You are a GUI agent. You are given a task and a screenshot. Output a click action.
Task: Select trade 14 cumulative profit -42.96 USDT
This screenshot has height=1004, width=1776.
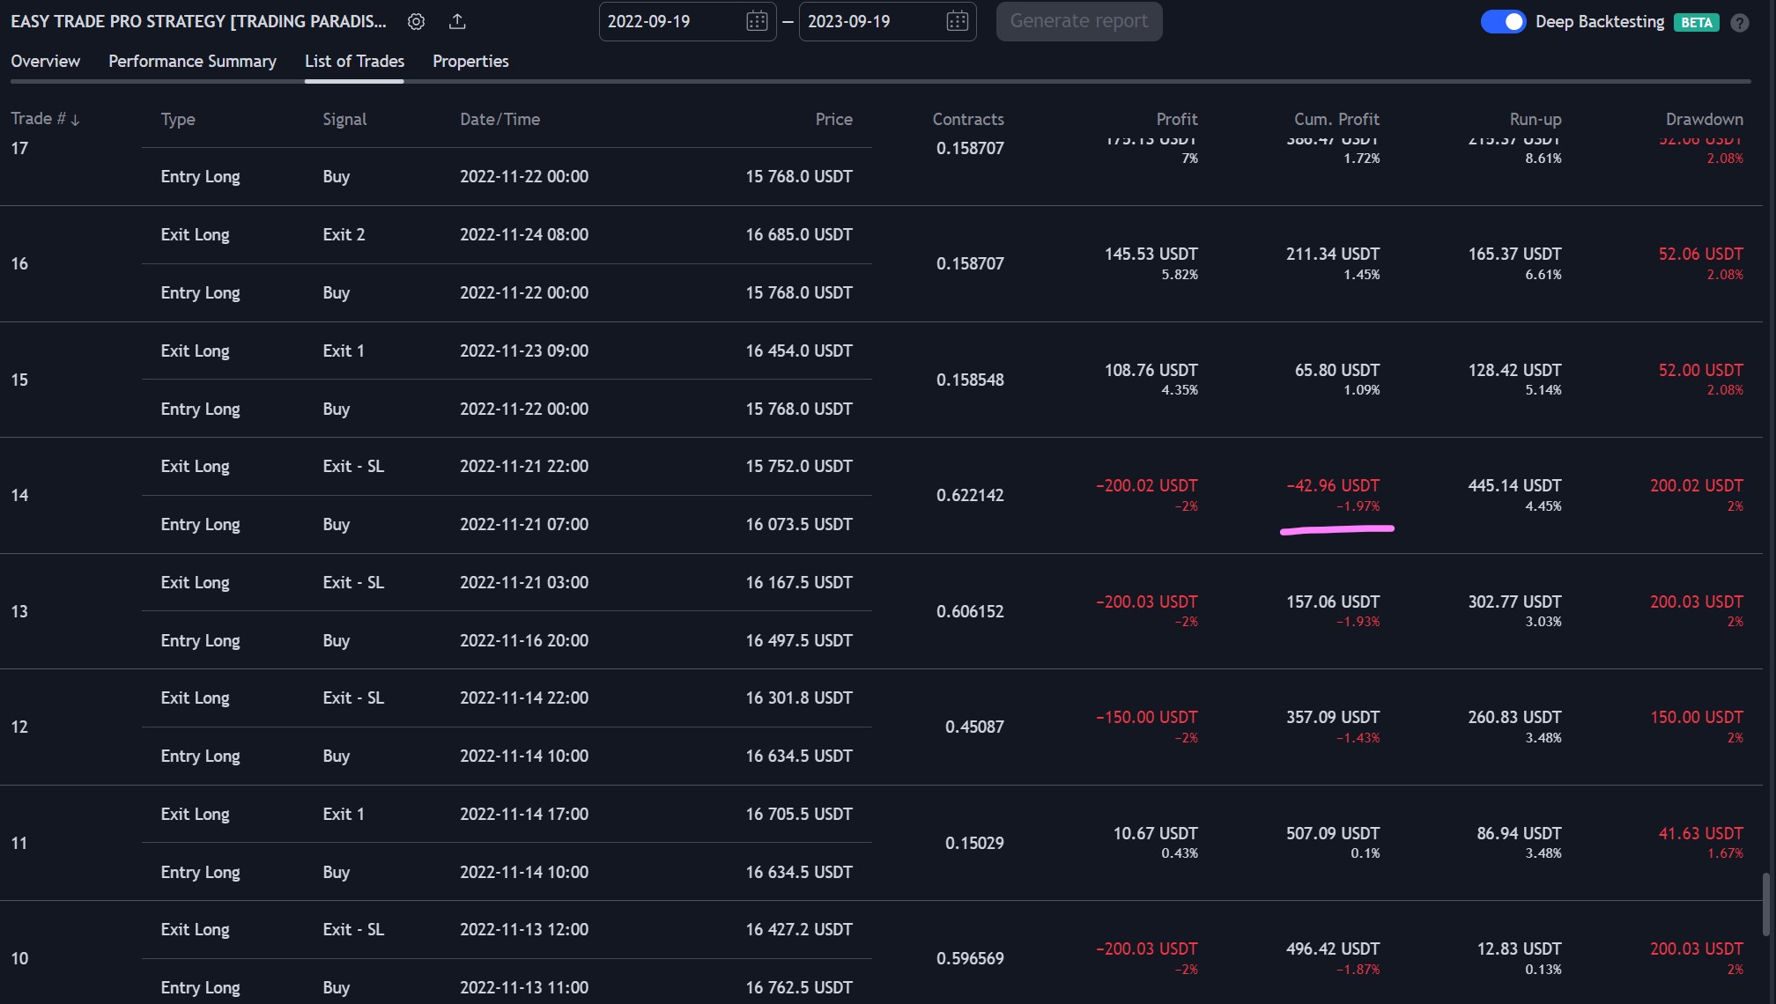click(x=1333, y=486)
